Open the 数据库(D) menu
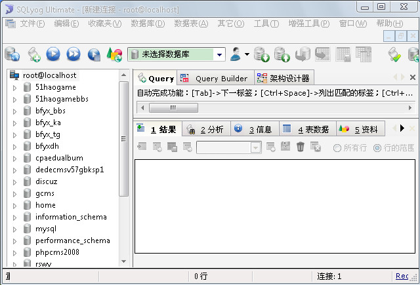The width and height of the screenshot is (420, 285). (x=147, y=24)
